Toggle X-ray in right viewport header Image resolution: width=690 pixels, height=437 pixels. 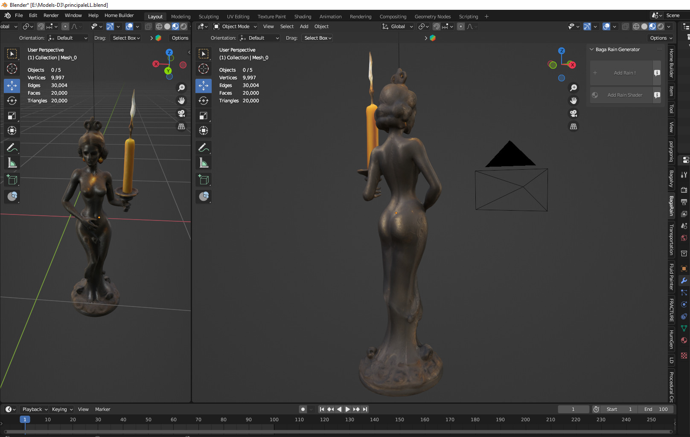[625, 26]
